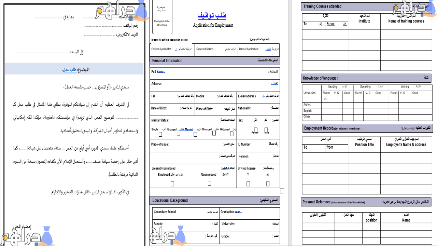Click the Other language row label
The image size is (437, 246).
307,117
